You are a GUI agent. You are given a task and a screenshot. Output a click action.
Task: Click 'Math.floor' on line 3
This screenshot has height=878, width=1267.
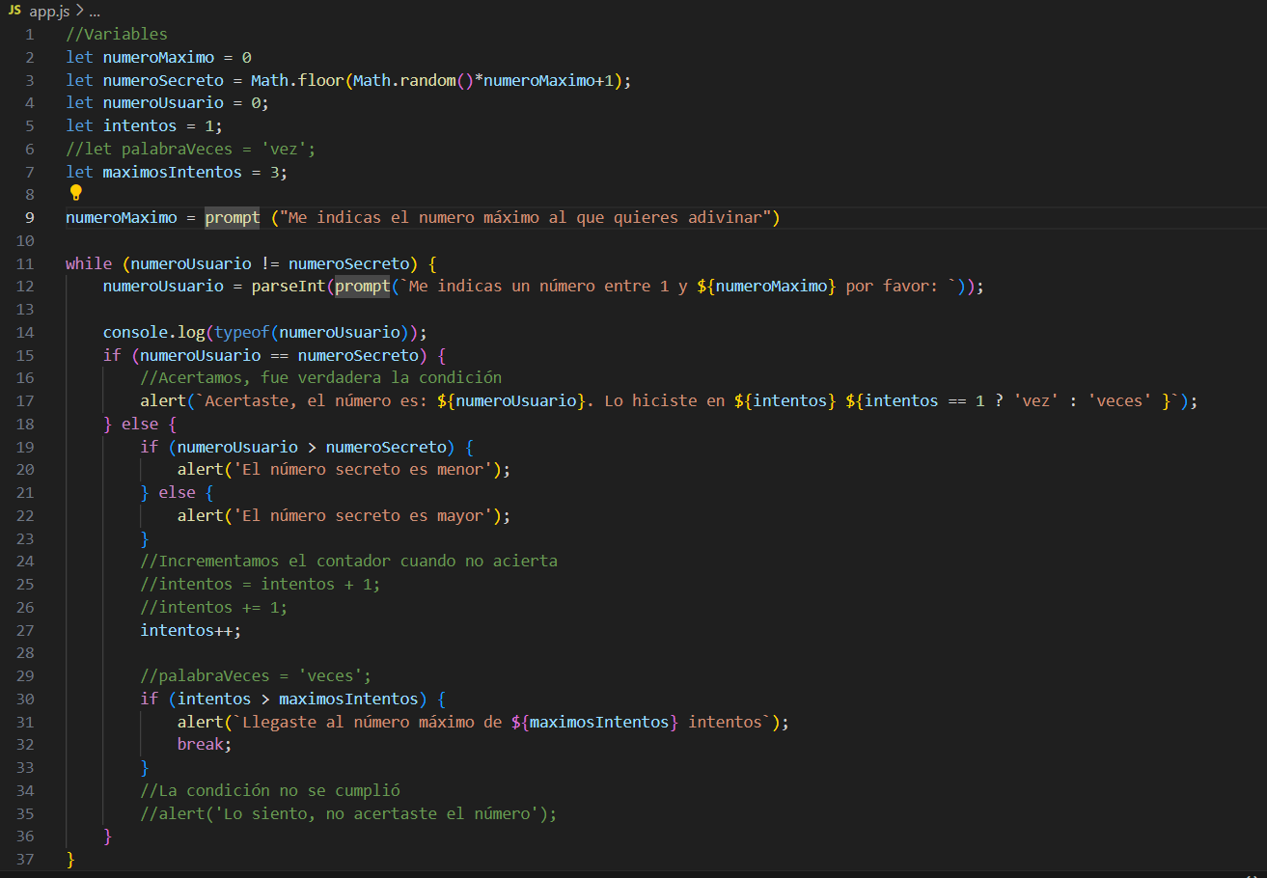[297, 80]
